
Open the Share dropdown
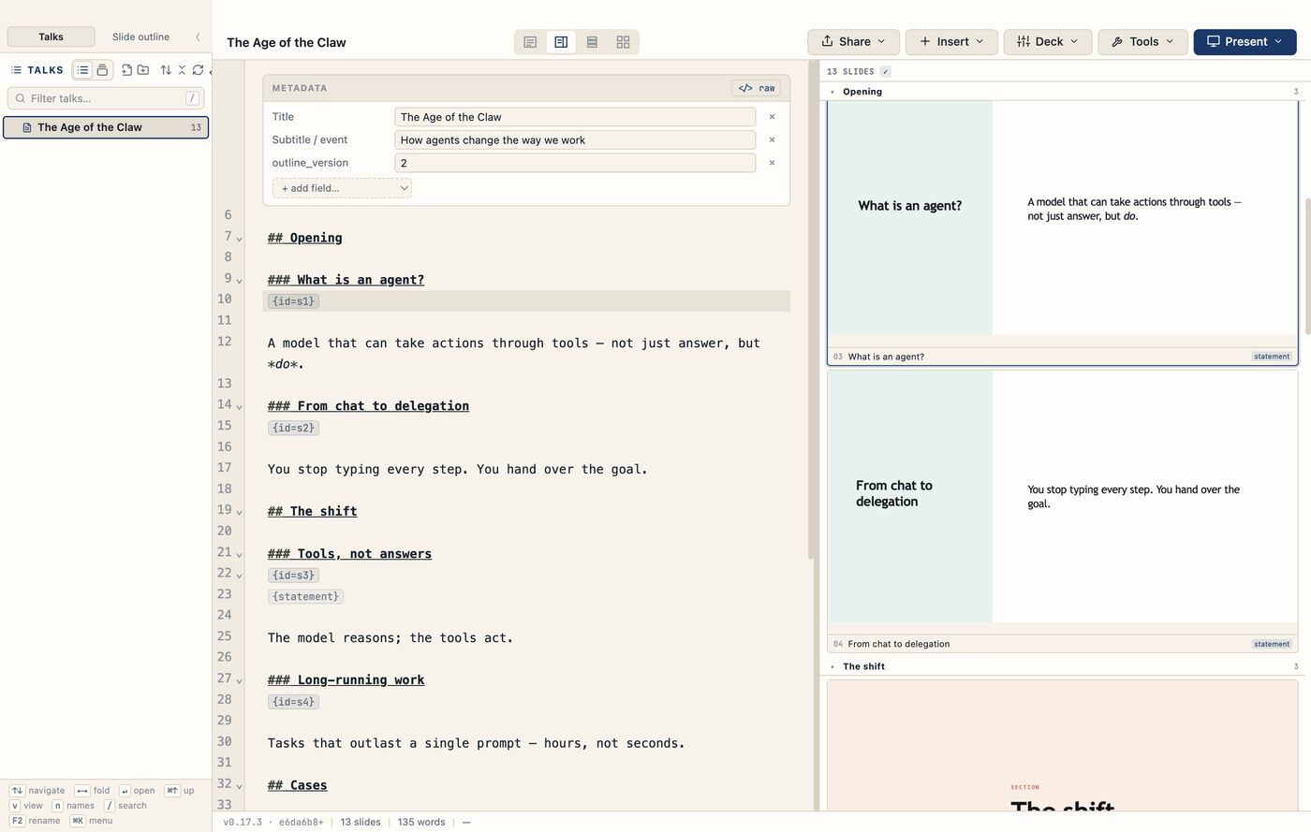(x=853, y=42)
